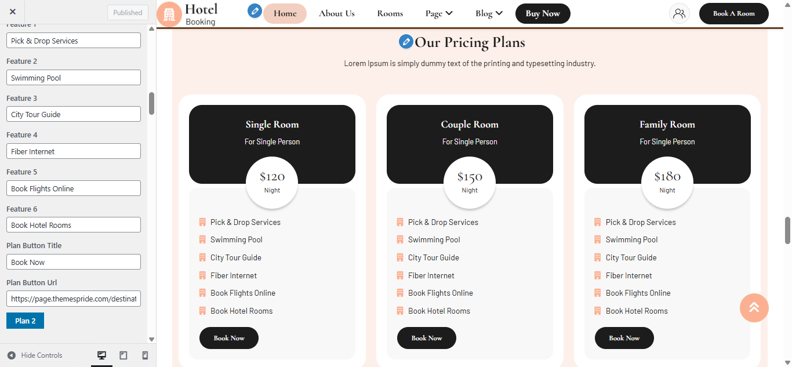Focus the Feature 2 Swimming Pool field
The width and height of the screenshot is (792, 367).
(74, 78)
